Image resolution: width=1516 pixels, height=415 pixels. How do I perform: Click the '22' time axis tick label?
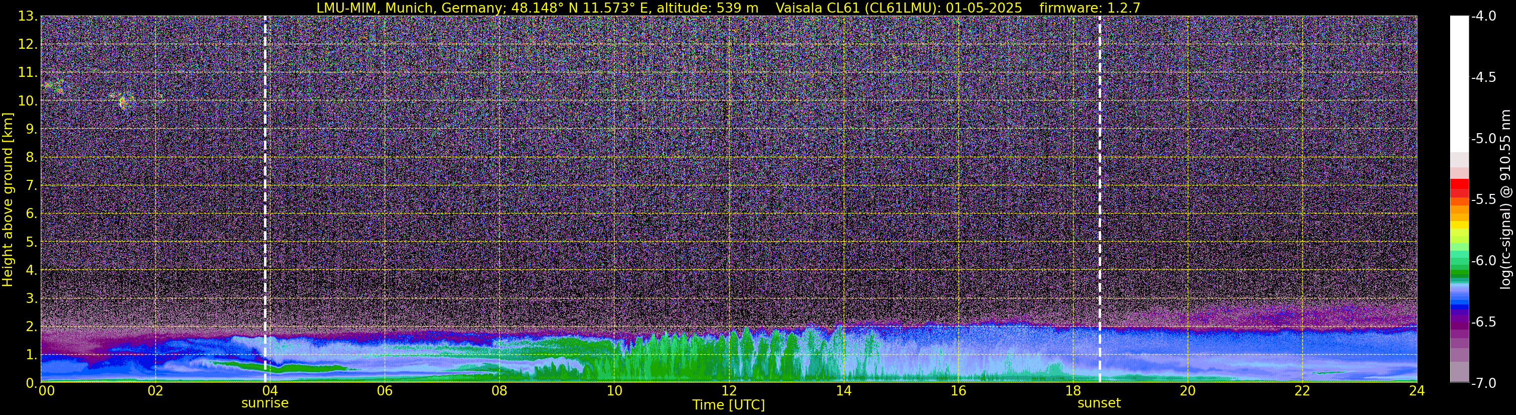pyautogui.click(x=1302, y=390)
